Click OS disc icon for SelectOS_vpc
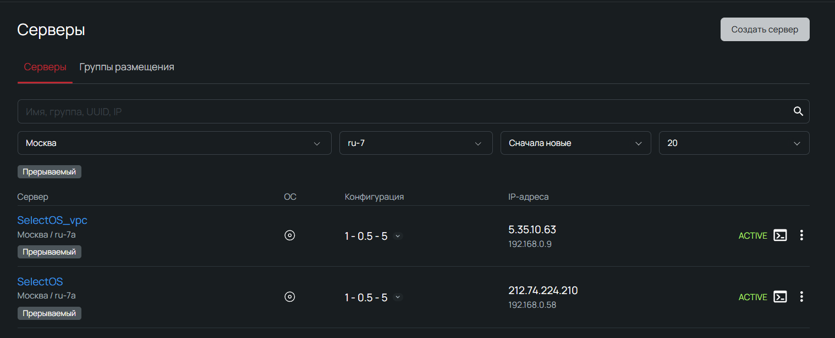The height and width of the screenshot is (338, 835). click(x=290, y=235)
